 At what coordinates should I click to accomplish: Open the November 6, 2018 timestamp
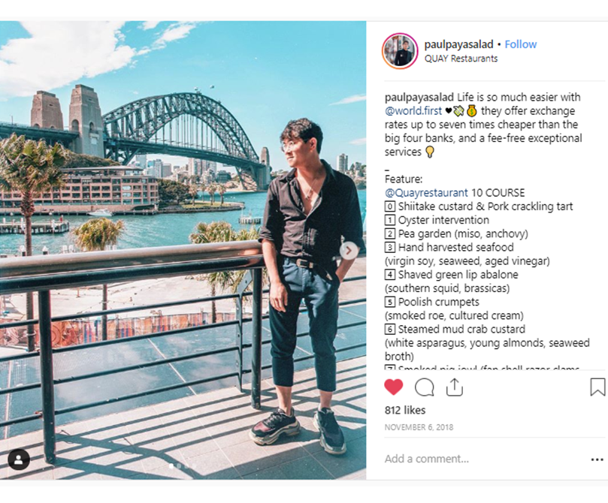(x=419, y=427)
